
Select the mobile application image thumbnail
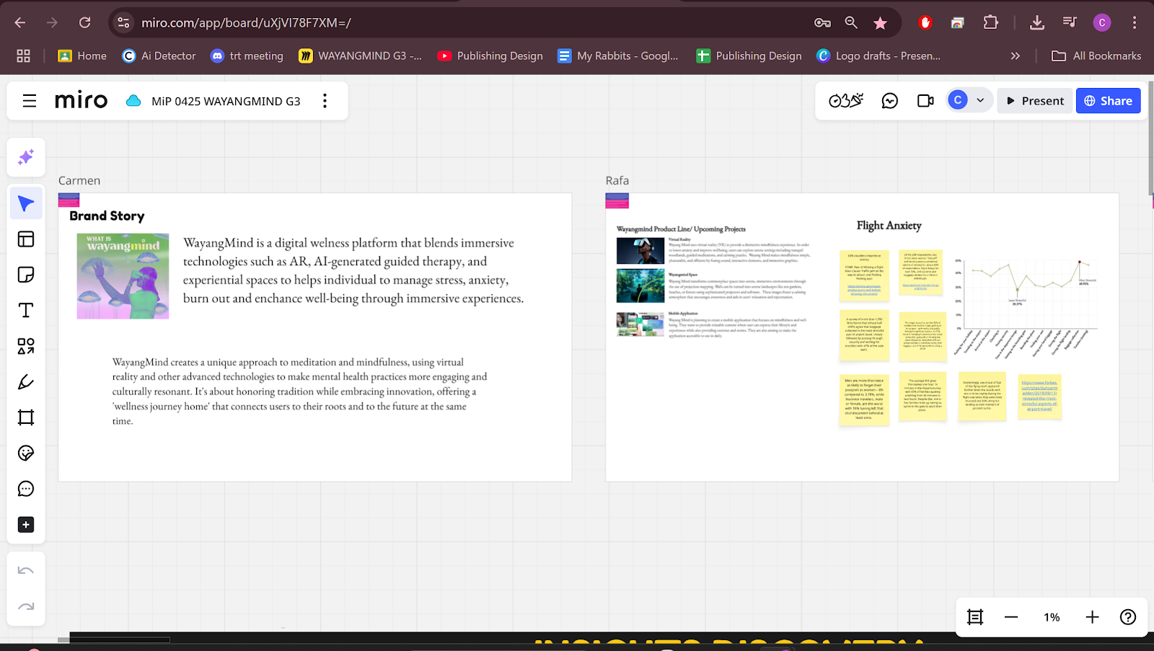tap(640, 324)
